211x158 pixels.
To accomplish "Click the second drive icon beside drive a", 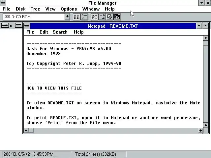I will click(18, 25).
